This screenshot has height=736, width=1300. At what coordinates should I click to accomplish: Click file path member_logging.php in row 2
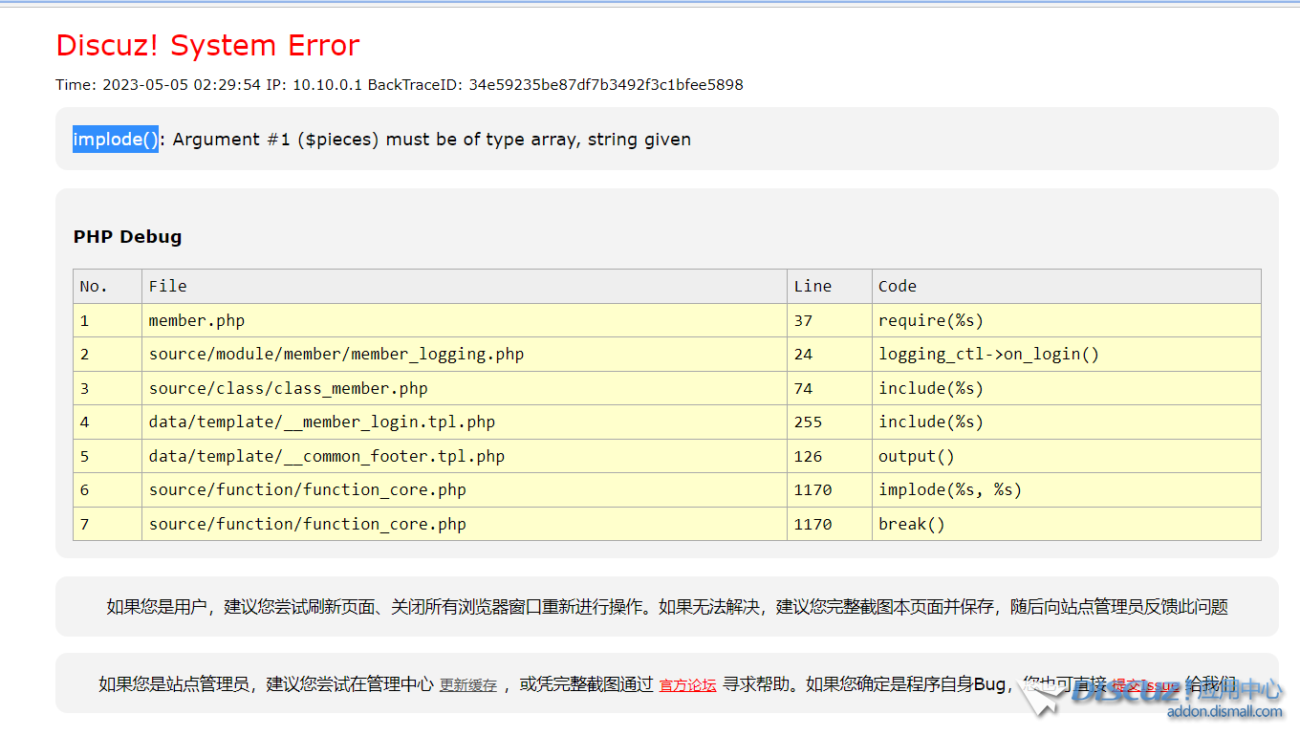[335, 354]
